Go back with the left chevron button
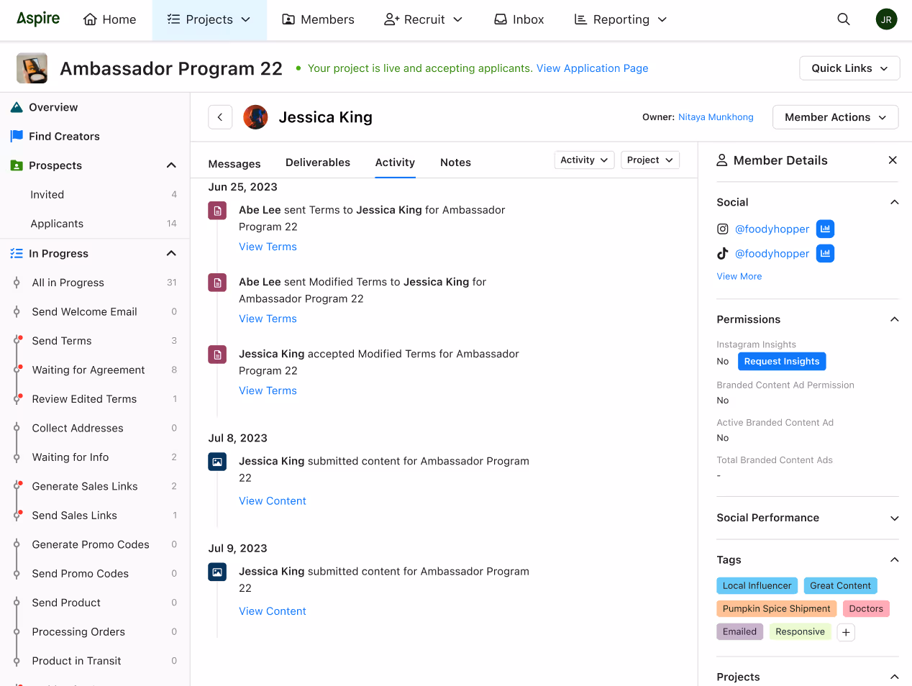This screenshot has width=912, height=686. coord(220,117)
